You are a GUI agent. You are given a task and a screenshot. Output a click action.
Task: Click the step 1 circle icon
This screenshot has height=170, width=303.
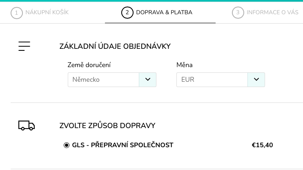tap(16, 13)
